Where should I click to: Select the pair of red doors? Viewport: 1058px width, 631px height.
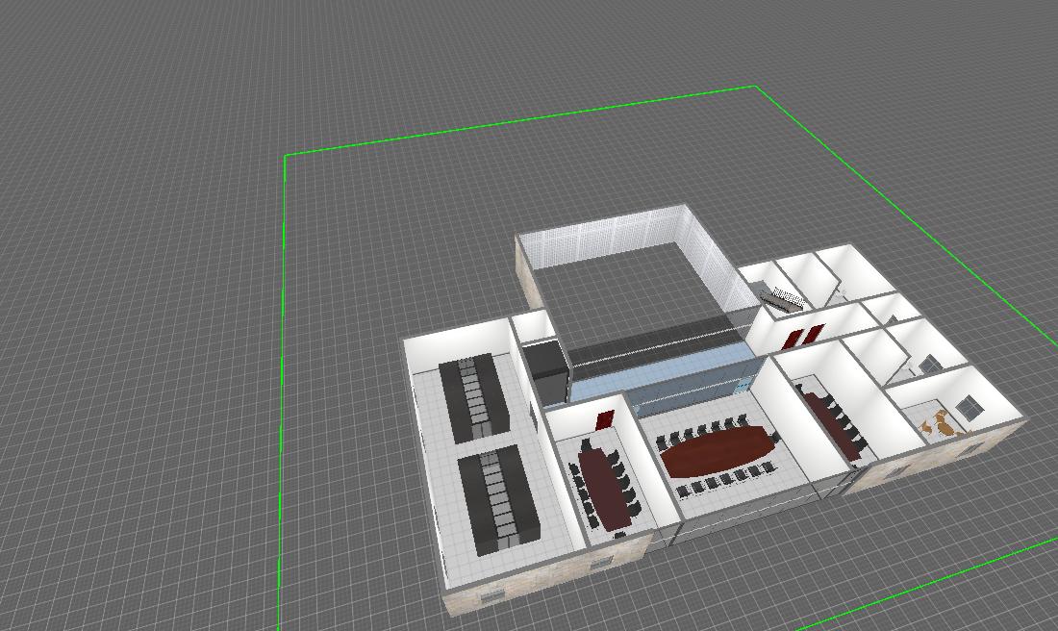[x=803, y=337]
